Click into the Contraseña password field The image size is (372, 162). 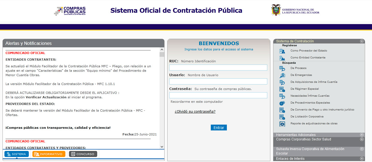point(218,95)
